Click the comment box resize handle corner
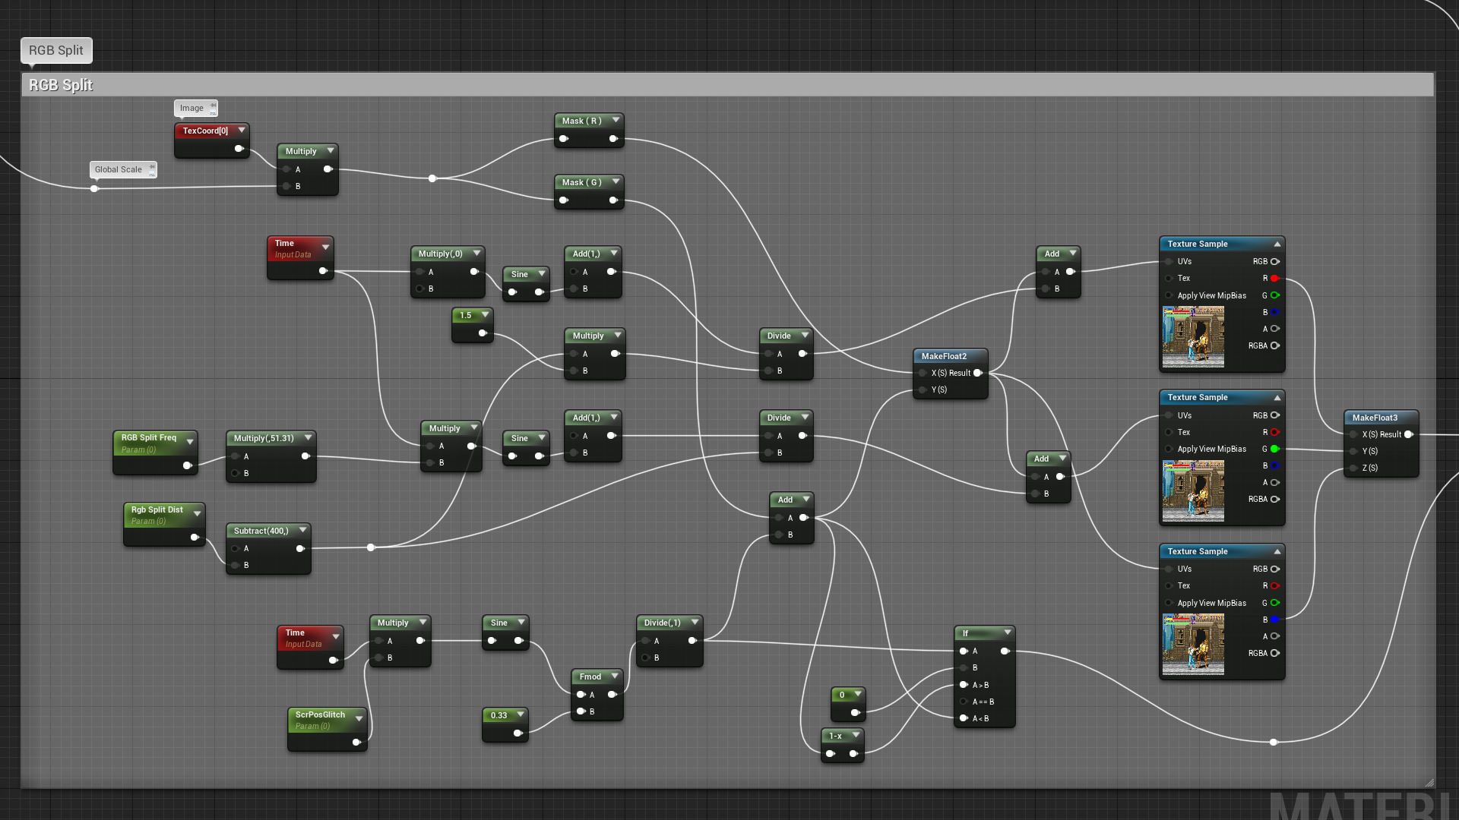Viewport: 1459px width, 820px height. 1429,783
